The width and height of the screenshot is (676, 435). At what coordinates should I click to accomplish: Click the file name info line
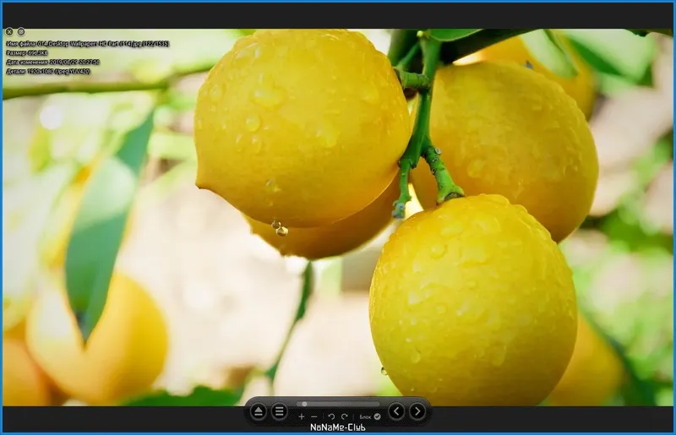coord(88,44)
